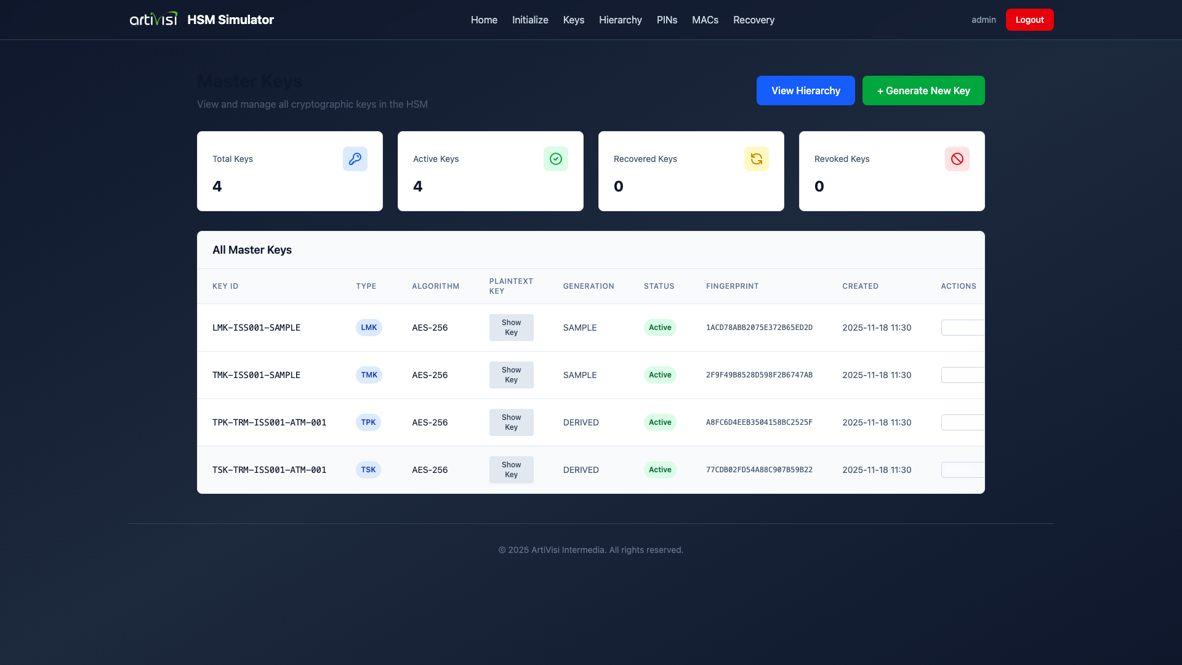Click the View Hierarchy button
The width and height of the screenshot is (1182, 665).
pyautogui.click(x=805, y=91)
